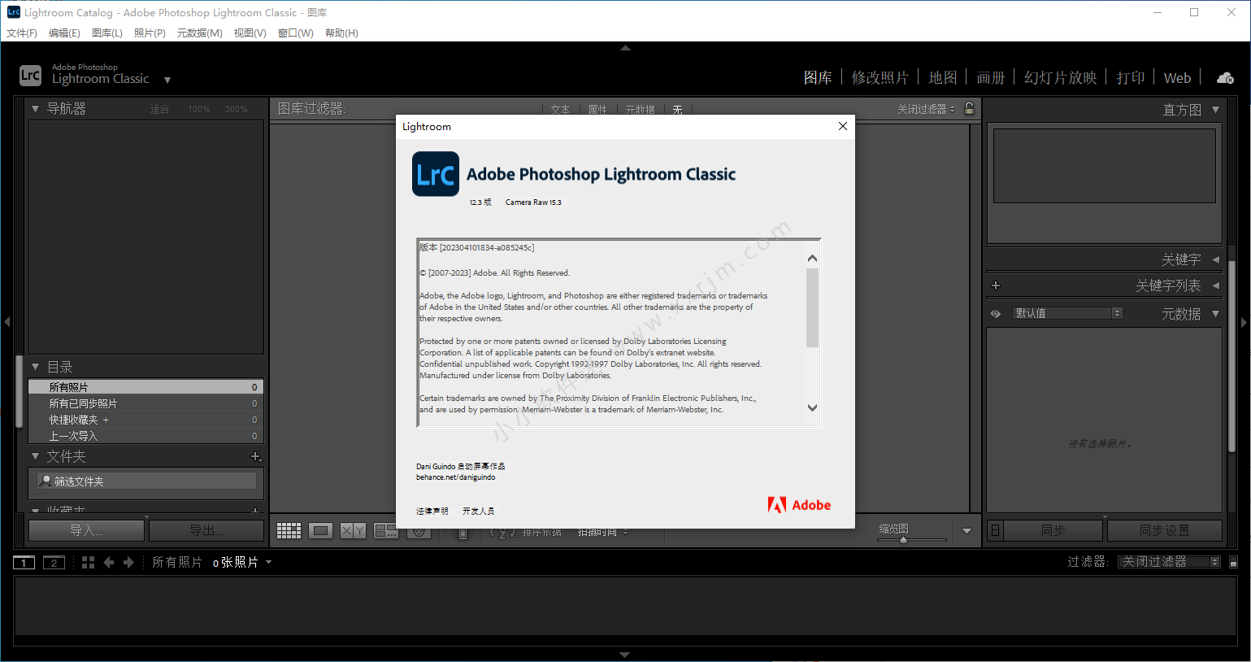Toggle the filmstrip filter switch

(1233, 562)
